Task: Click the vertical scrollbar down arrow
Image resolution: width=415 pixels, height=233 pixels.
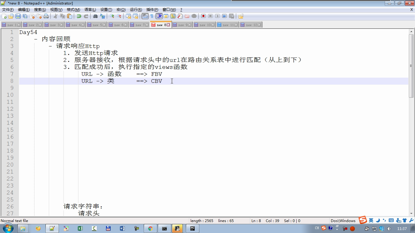Action: [412, 214]
